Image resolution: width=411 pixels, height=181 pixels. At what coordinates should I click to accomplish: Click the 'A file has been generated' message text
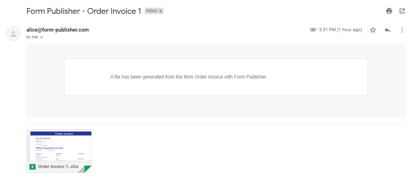tap(189, 77)
